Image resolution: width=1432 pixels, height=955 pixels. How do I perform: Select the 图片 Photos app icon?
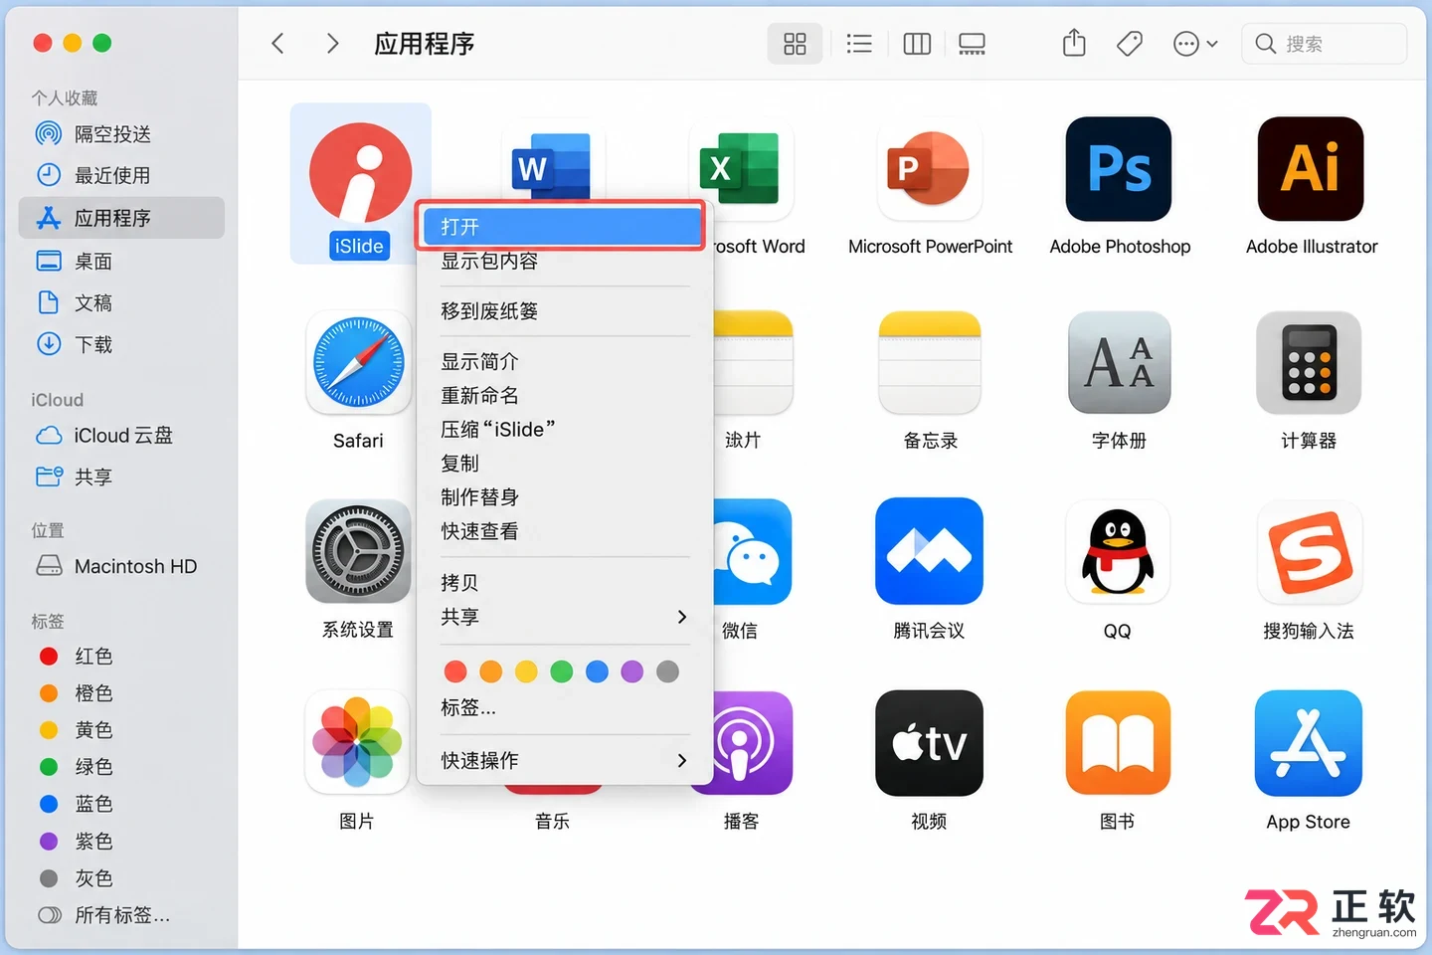pos(357,742)
